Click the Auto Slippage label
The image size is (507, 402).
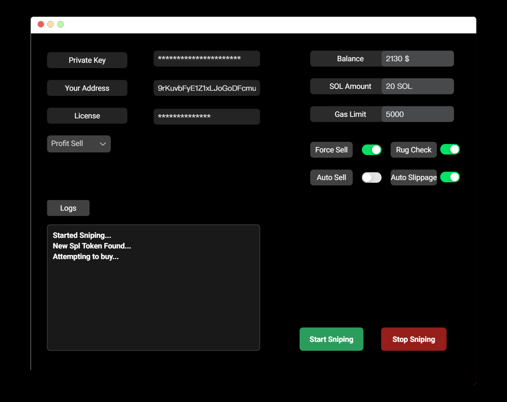(413, 177)
